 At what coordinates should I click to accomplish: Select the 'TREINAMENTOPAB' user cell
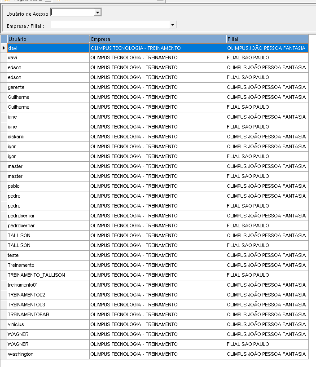pyautogui.click(x=48, y=314)
